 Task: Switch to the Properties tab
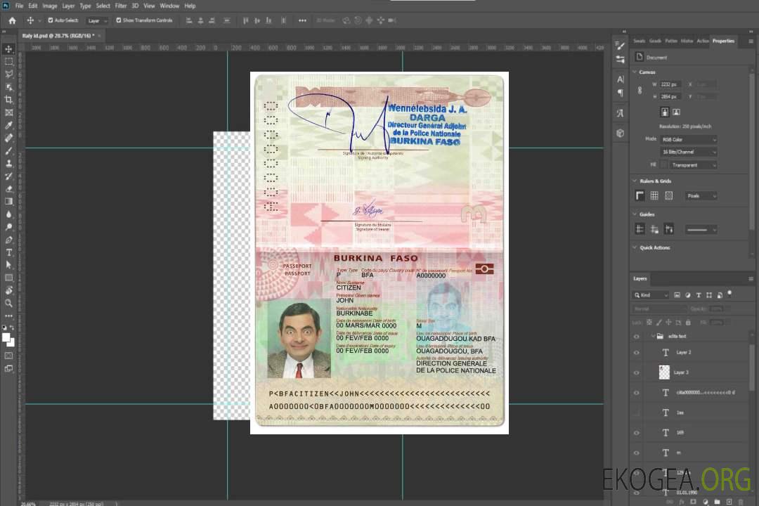click(723, 41)
